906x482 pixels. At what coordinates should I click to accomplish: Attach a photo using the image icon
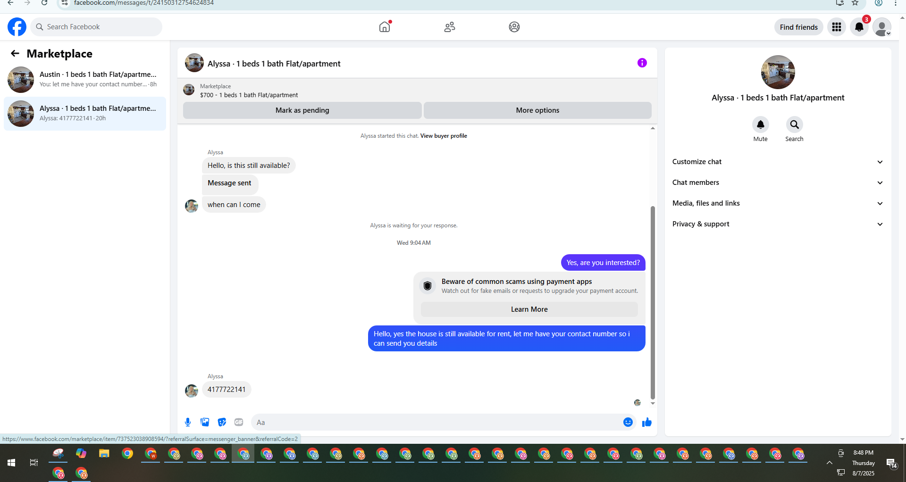[x=205, y=422]
